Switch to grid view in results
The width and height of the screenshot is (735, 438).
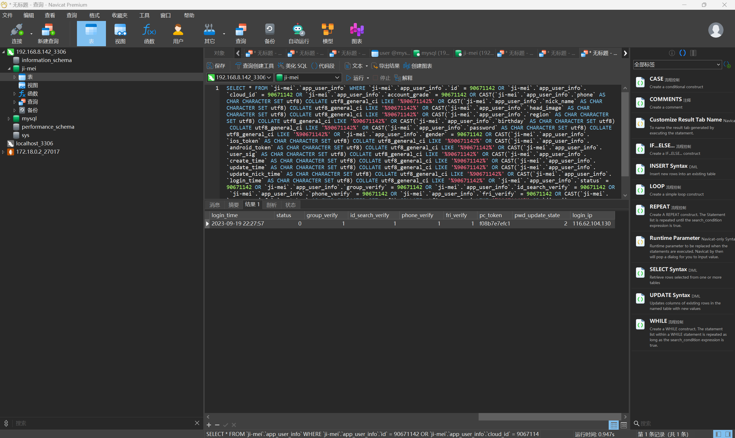coord(614,425)
